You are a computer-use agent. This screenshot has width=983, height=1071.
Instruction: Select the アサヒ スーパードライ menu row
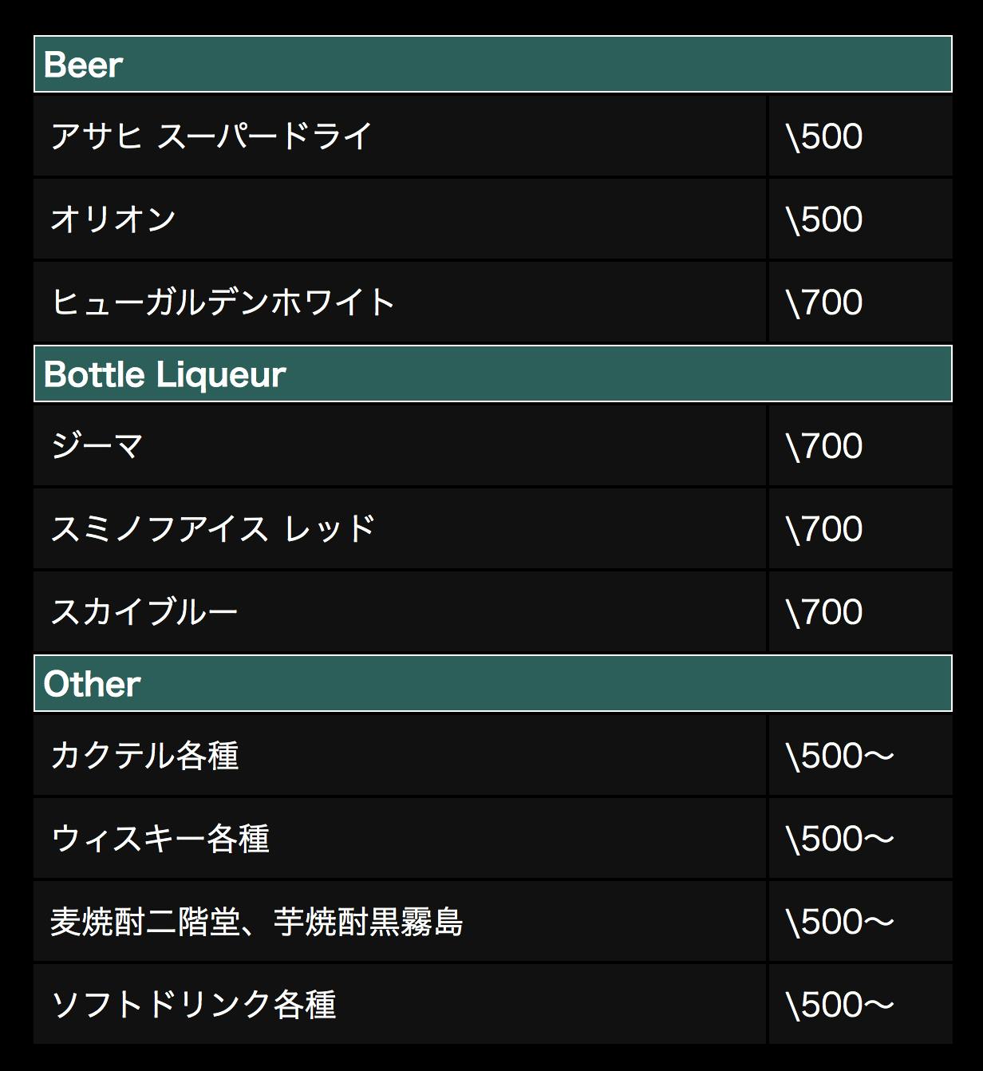pos(211,136)
